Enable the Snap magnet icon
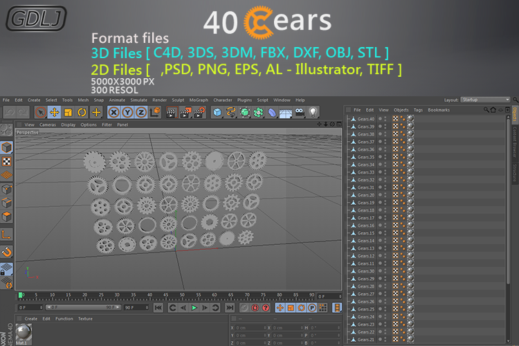519x346 pixels. pyautogui.click(x=7, y=252)
